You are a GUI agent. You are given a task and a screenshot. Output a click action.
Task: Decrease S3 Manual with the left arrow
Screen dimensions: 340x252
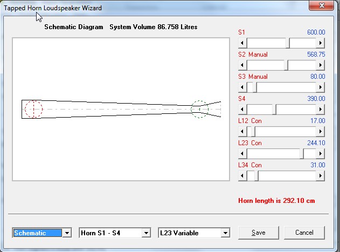tap(242, 87)
